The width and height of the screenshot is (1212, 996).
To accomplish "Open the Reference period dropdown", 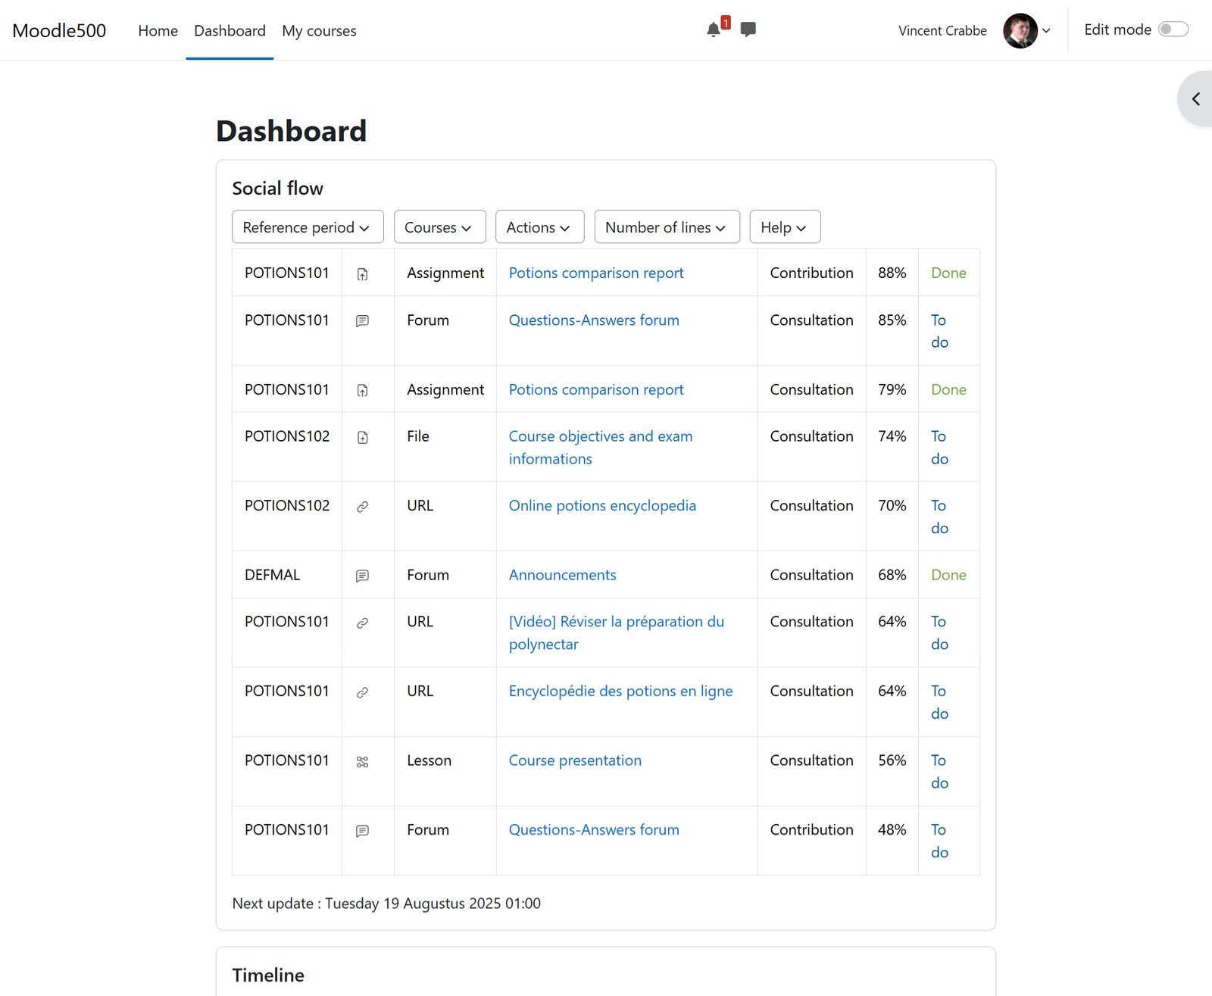I will point(308,227).
